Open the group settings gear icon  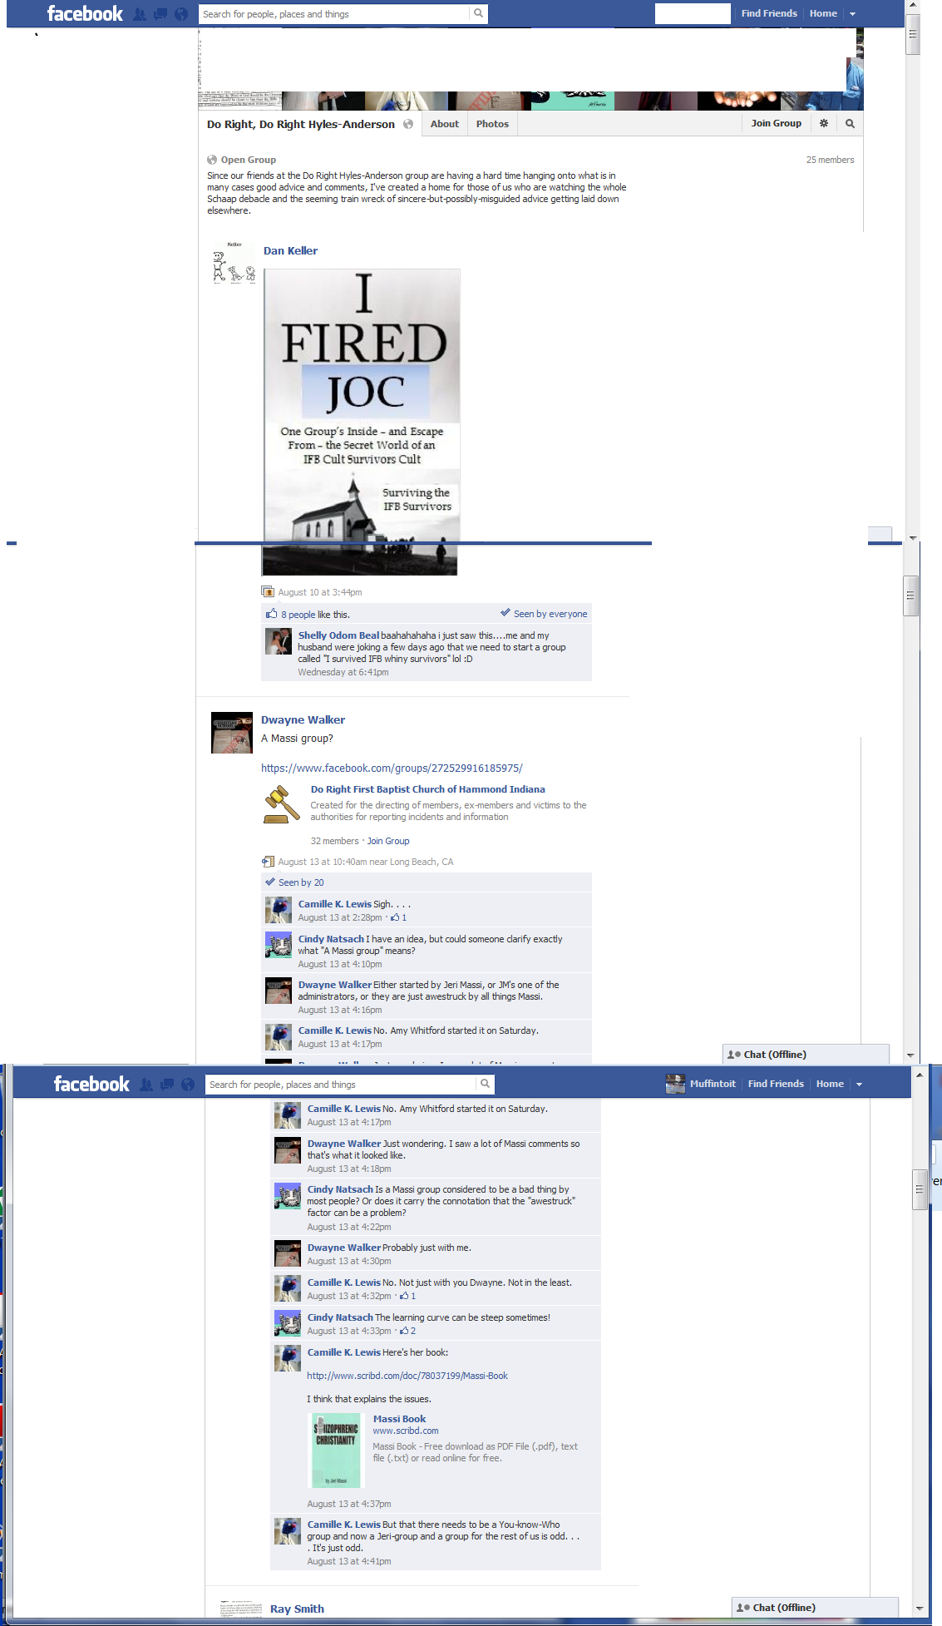(x=824, y=123)
